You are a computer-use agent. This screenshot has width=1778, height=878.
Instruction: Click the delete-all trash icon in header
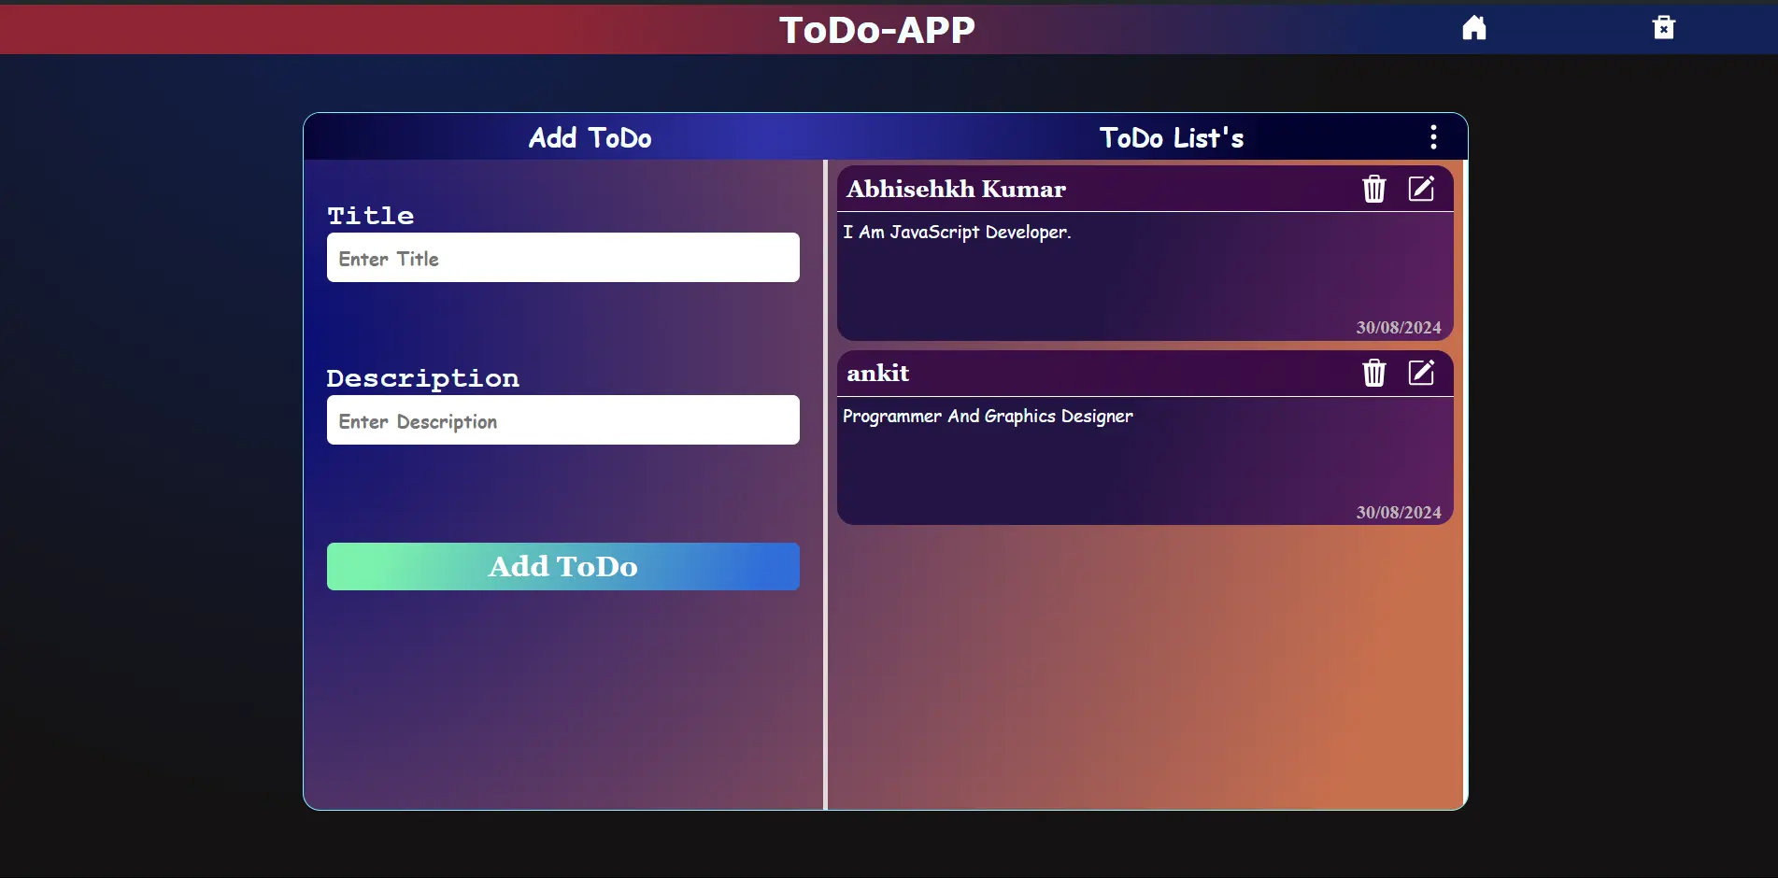(x=1664, y=28)
